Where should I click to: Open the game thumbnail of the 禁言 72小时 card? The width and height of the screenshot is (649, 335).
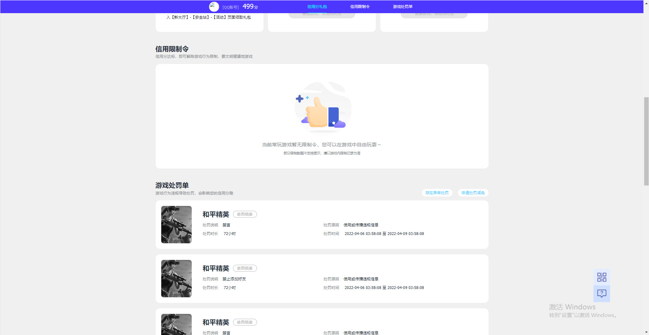176,225
